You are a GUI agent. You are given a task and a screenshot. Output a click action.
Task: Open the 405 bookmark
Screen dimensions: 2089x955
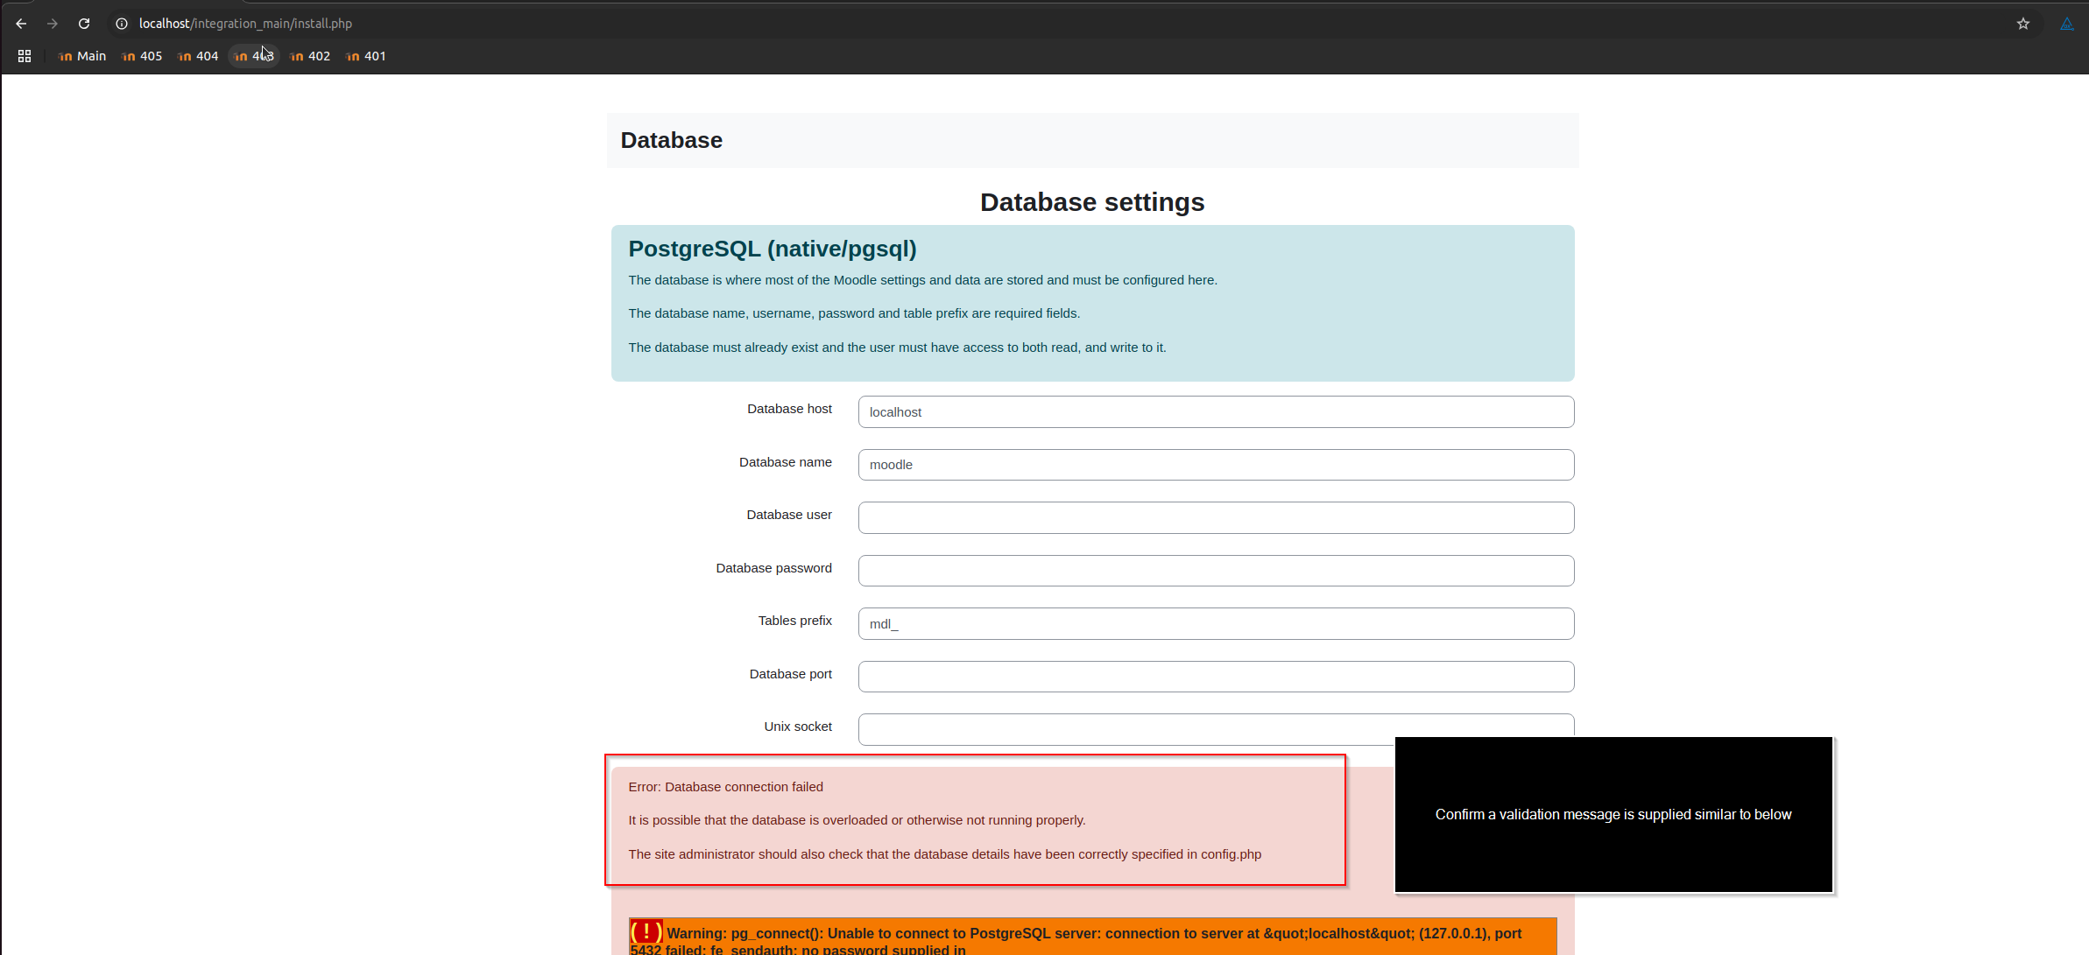[142, 56]
